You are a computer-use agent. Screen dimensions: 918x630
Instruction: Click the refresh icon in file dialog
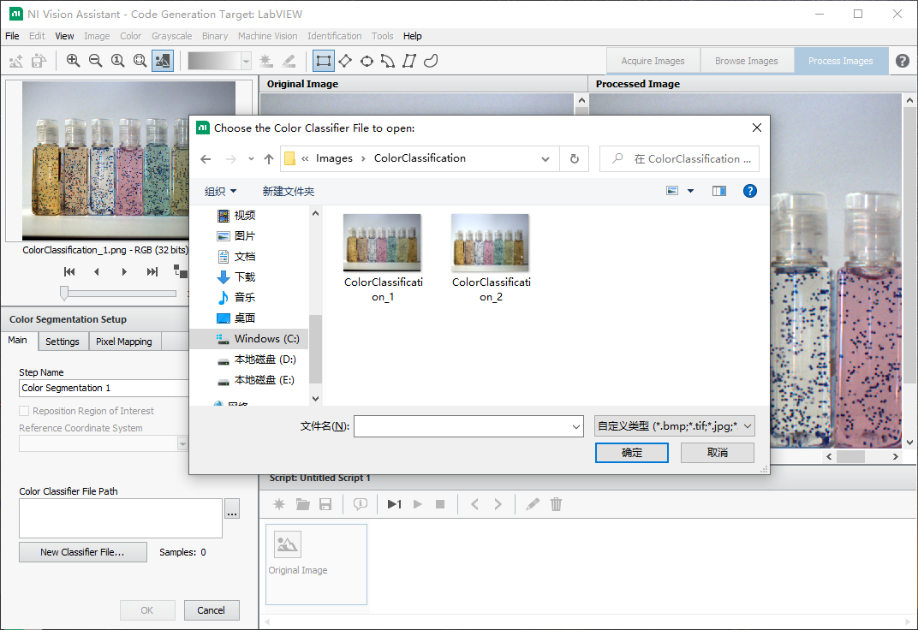(x=574, y=158)
